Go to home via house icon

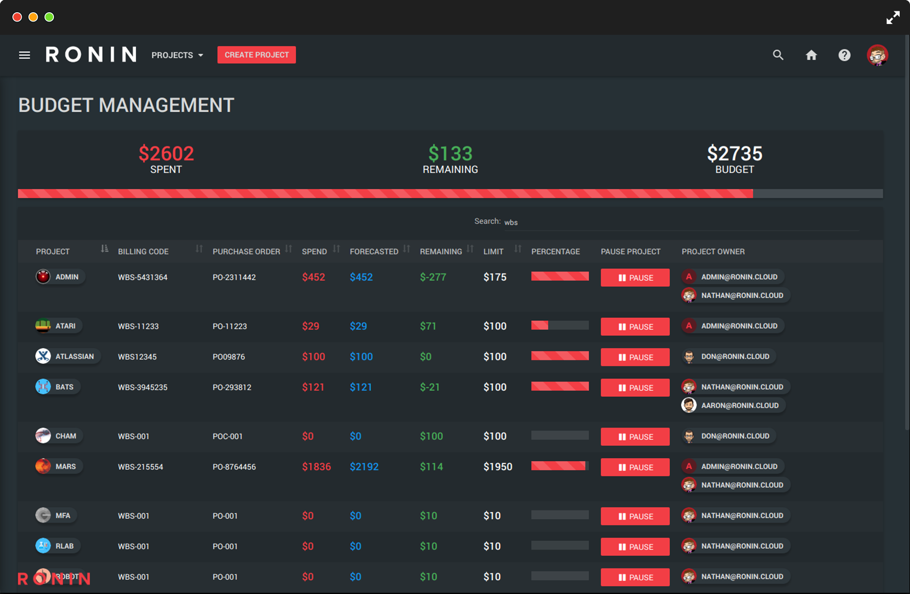click(x=811, y=55)
